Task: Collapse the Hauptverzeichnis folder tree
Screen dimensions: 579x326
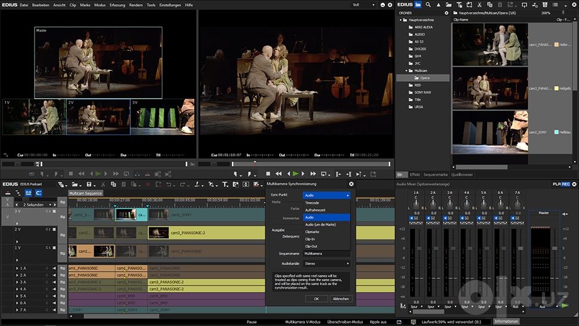Action: (x=401, y=20)
